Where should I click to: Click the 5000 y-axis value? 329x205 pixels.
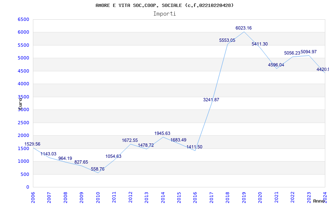(x=23, y=58)
